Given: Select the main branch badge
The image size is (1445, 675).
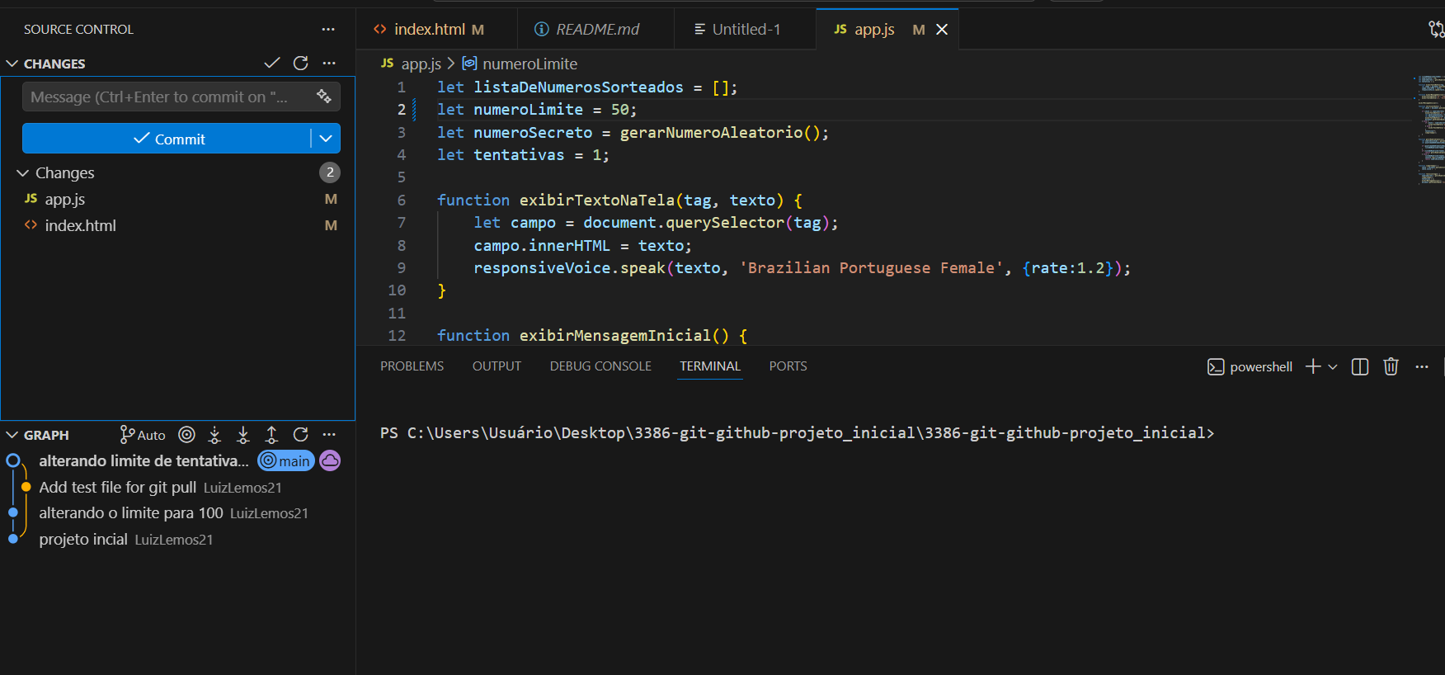Looking at the screenshot, I should [x=286, y=461].
